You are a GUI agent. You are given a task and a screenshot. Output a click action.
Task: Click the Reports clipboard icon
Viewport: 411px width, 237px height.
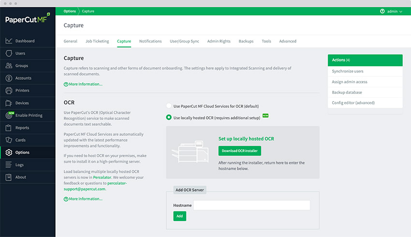click(x=9, y=128)
